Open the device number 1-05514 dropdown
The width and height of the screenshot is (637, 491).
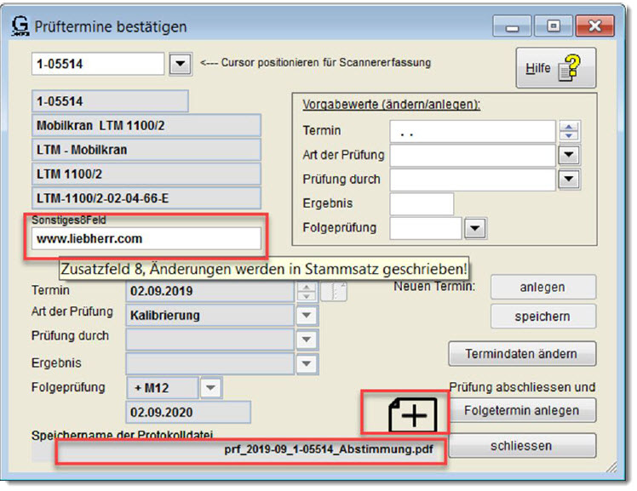point(180,64)
